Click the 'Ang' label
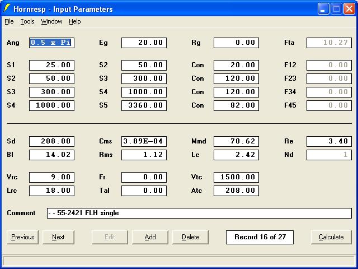 coord(13,43)
